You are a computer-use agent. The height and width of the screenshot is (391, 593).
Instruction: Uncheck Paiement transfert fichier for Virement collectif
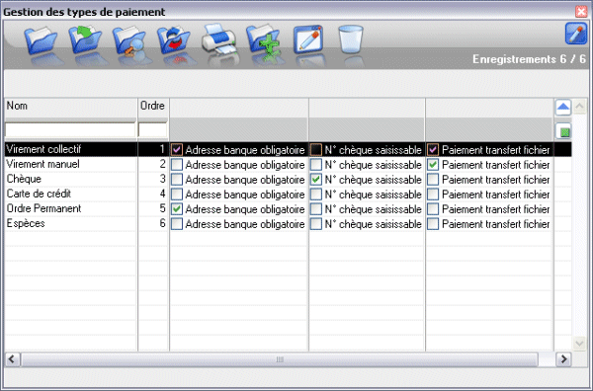coord(433,150)
